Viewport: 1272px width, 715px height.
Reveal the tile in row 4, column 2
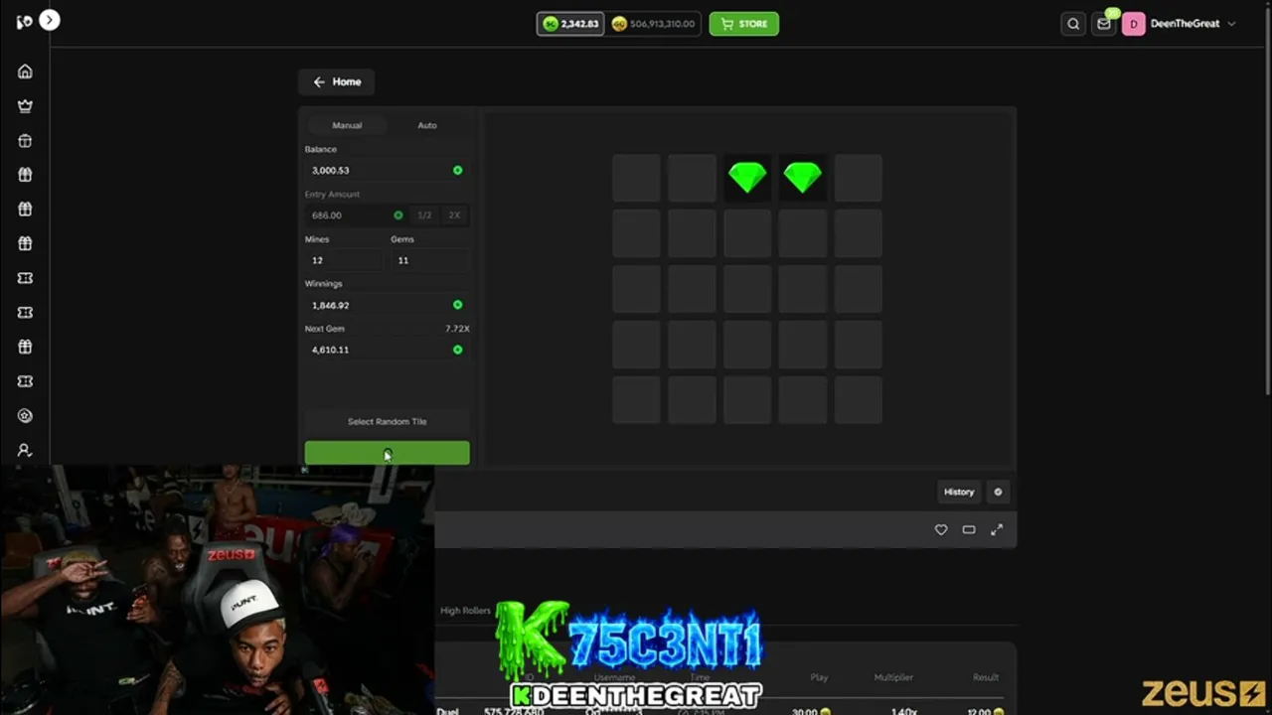point(692,345)
